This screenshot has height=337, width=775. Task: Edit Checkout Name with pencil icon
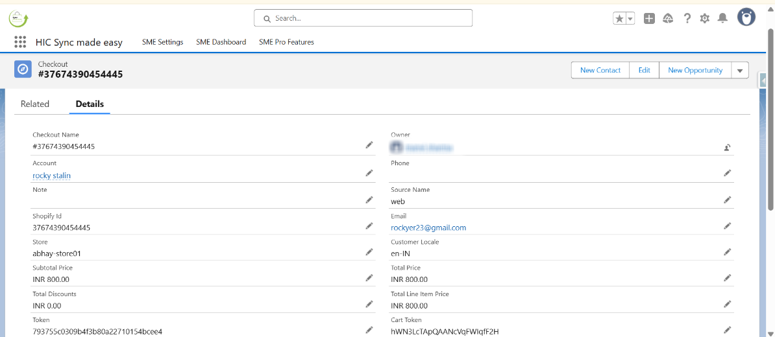coord(369,145)
